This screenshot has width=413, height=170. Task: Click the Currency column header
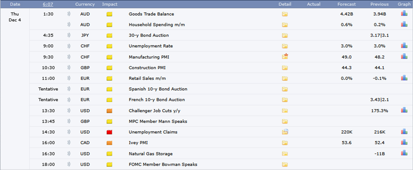tap(85, 4)
